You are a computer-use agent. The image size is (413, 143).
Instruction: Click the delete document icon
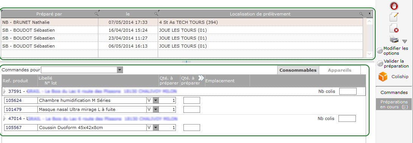tap(394, 28)
